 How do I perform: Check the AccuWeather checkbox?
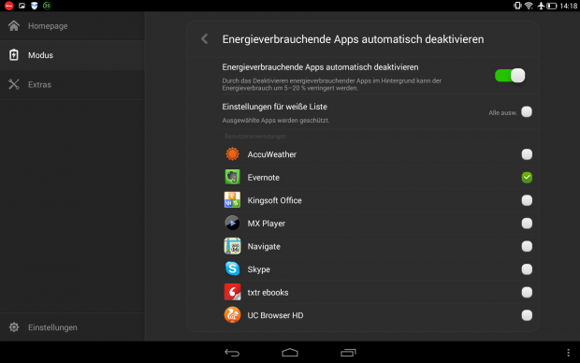coord(527,154)
